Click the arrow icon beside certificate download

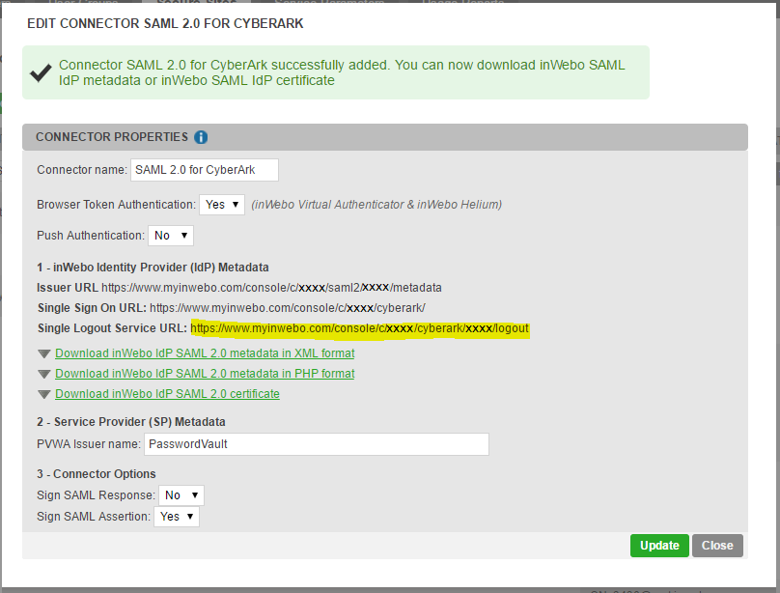point(44,394)
